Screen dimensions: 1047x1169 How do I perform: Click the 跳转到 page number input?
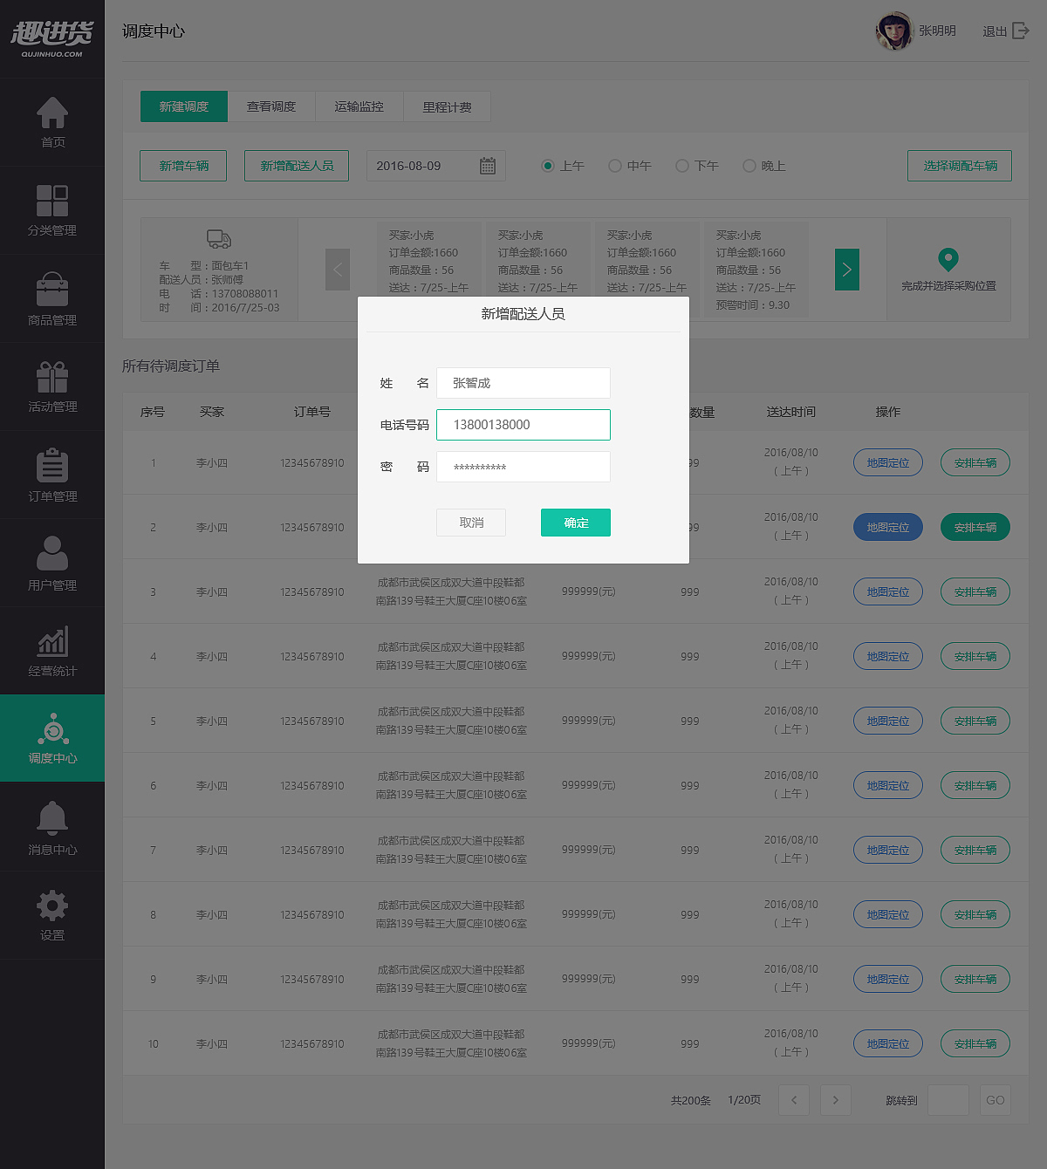tap(948, 1100)
